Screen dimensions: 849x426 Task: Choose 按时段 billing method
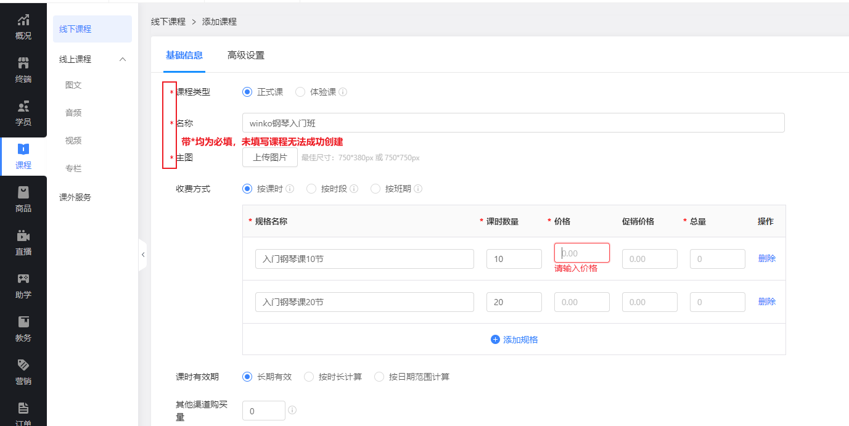[311, 189]
